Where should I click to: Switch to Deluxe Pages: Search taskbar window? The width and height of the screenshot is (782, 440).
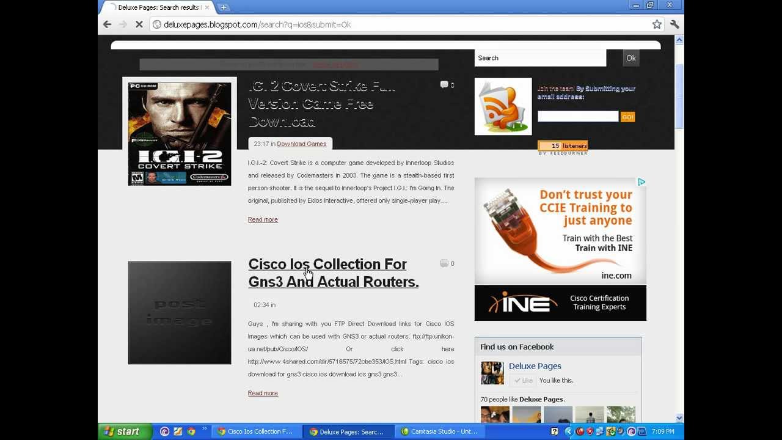[x=348, y=431]
